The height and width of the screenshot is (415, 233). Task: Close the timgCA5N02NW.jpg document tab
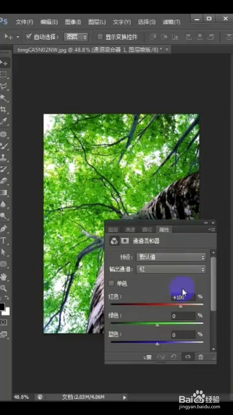click(x=167, y=50)
